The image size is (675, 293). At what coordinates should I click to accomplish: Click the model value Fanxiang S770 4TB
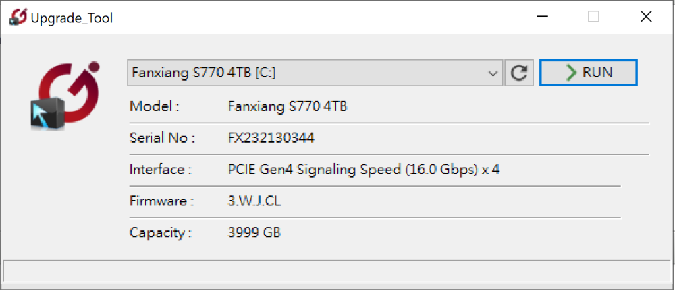click(287, 106)
